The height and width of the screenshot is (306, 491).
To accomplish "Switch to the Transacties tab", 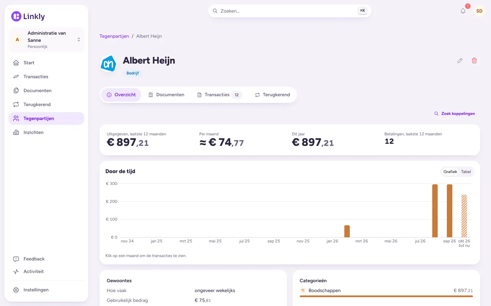I will 220,95.
